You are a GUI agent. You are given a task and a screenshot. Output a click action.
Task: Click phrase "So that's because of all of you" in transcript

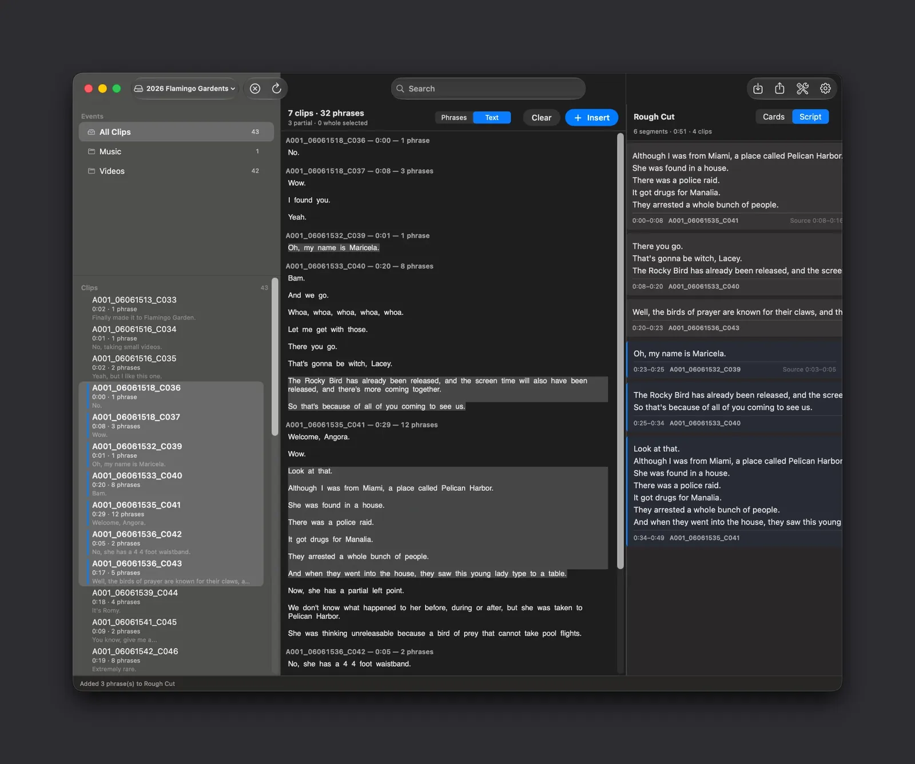click(x=343, y=406)
